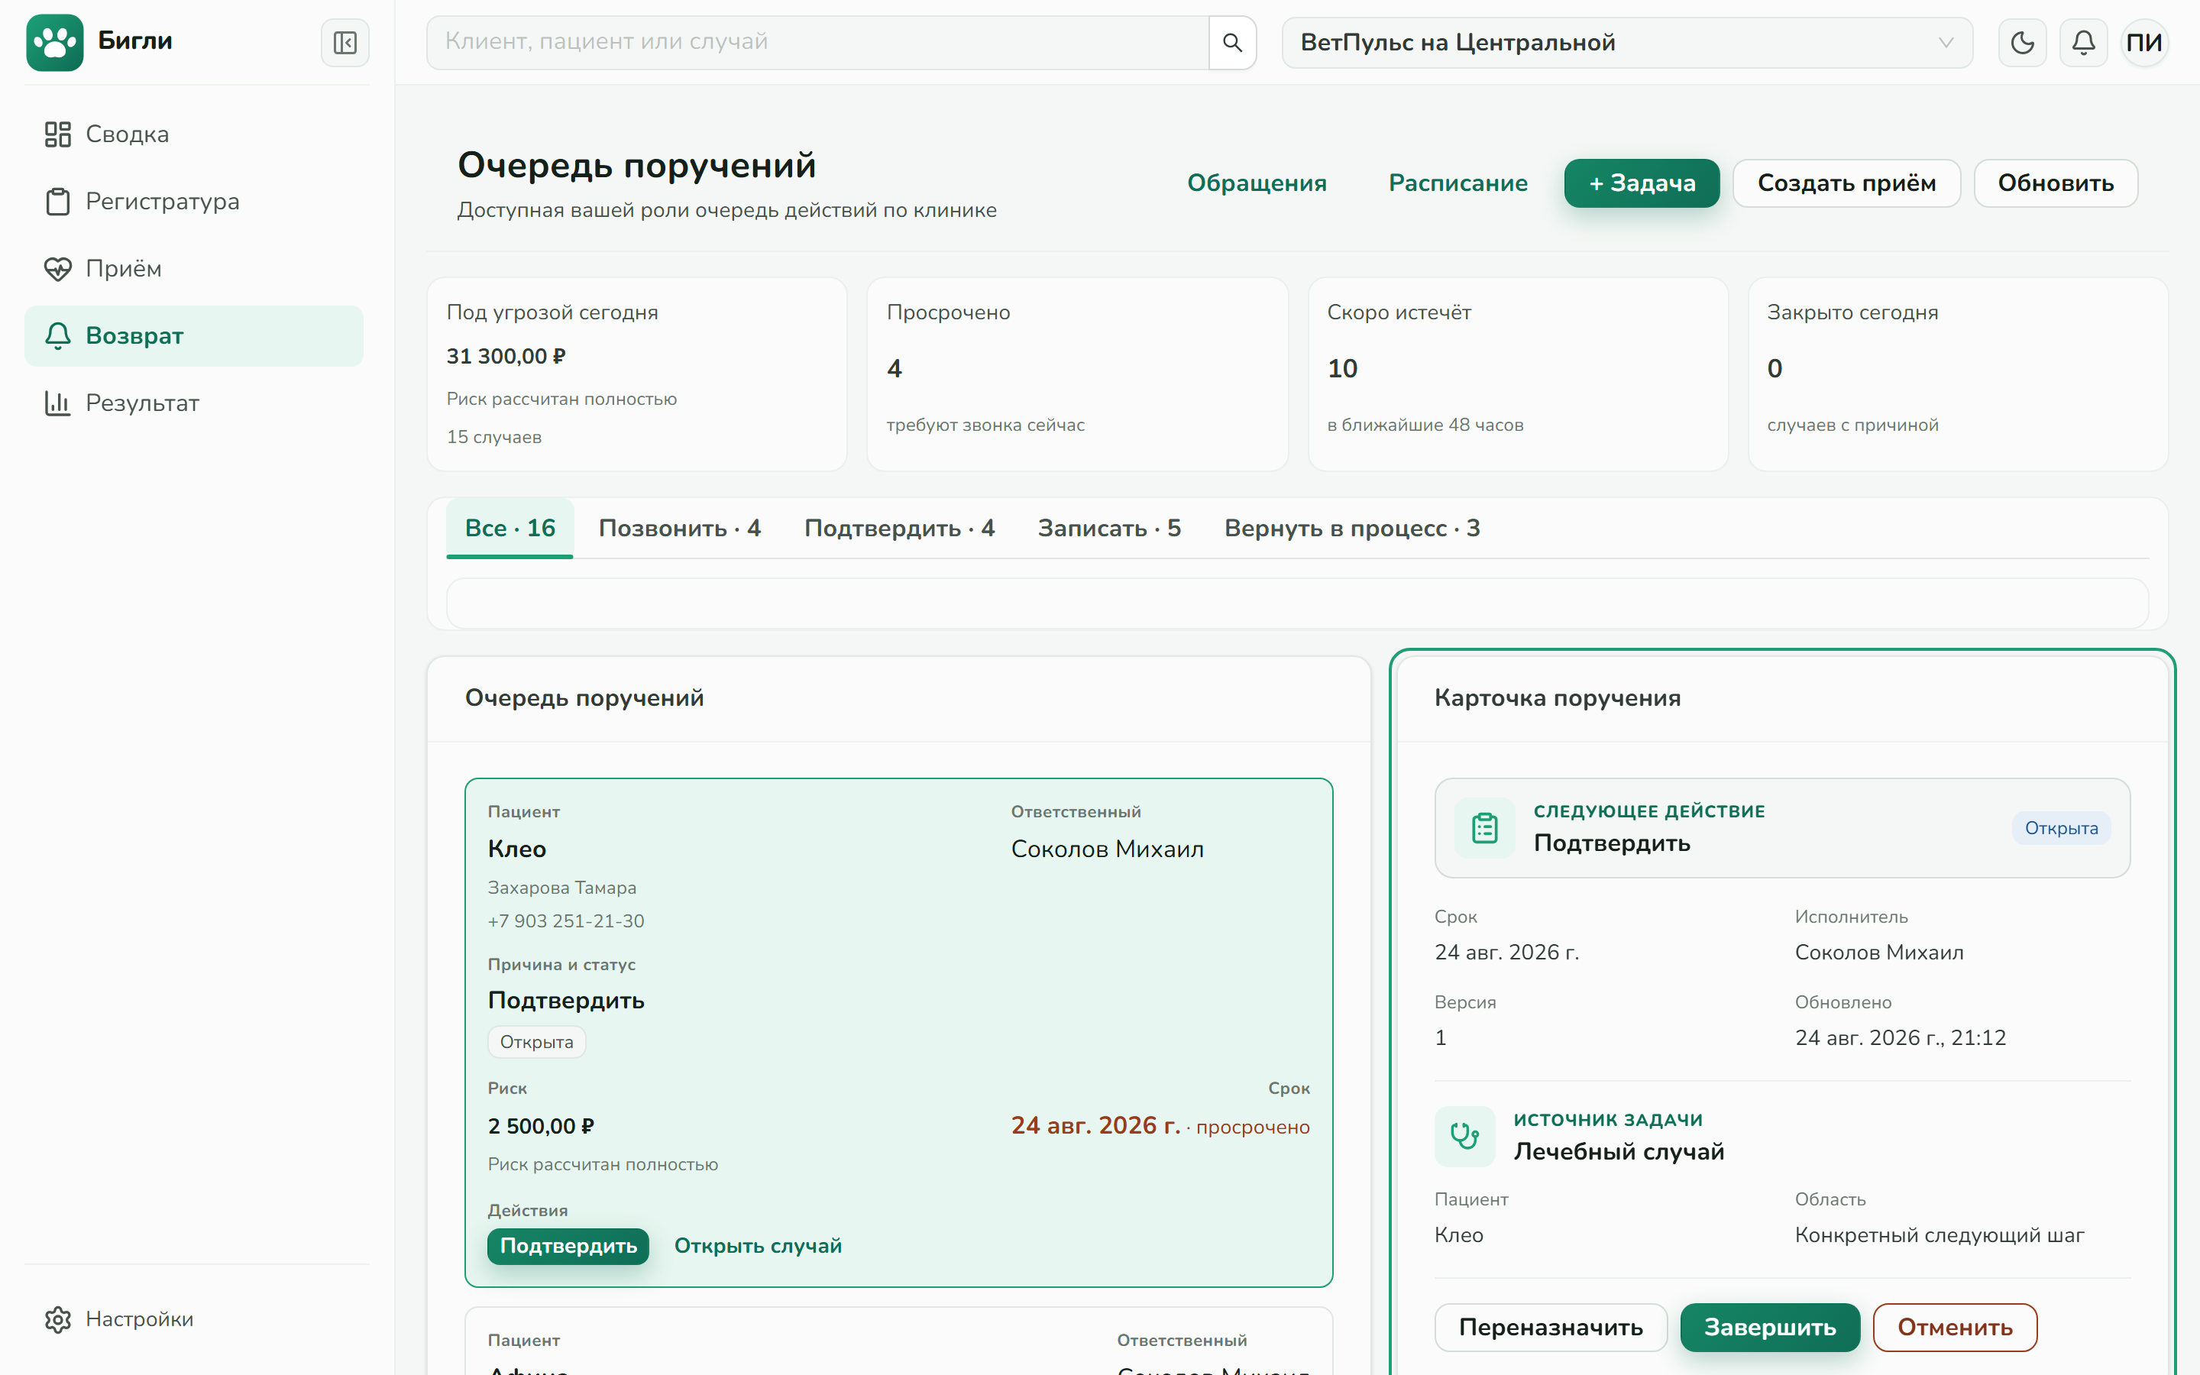Click the Открыта status chip on Клео card
Viewport: 2200px width, 1375px height.
pyautogui.click(x=536, y=1041)
